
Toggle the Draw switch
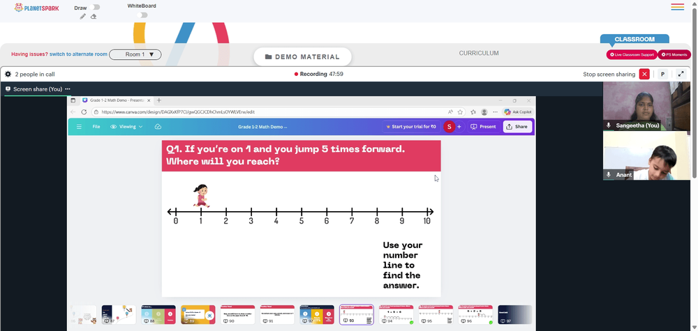point(94,7)
